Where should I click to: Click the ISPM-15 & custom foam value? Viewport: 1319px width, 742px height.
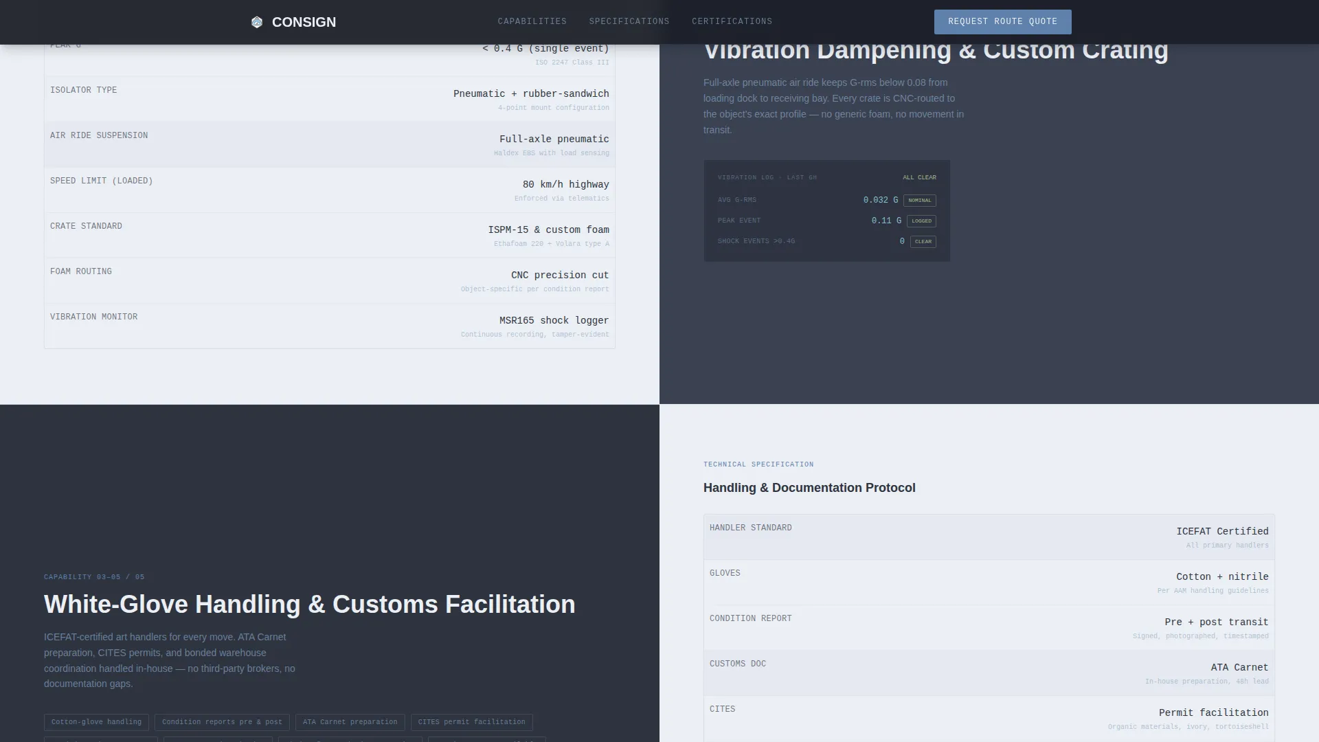(548, 229)
